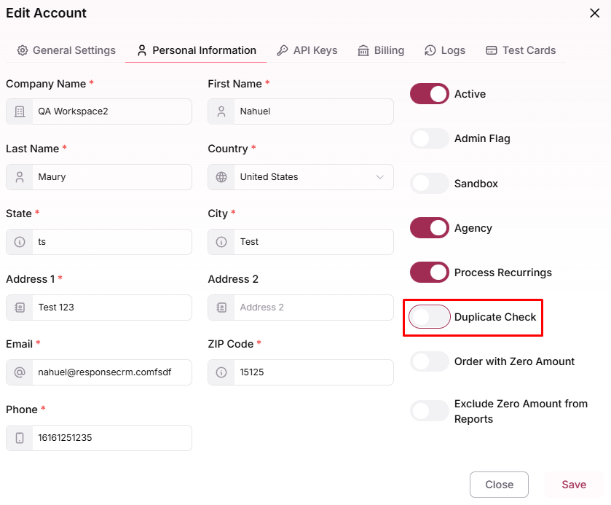Switch to the API Keys tab
611x505 pixels.
click(307, 50)
